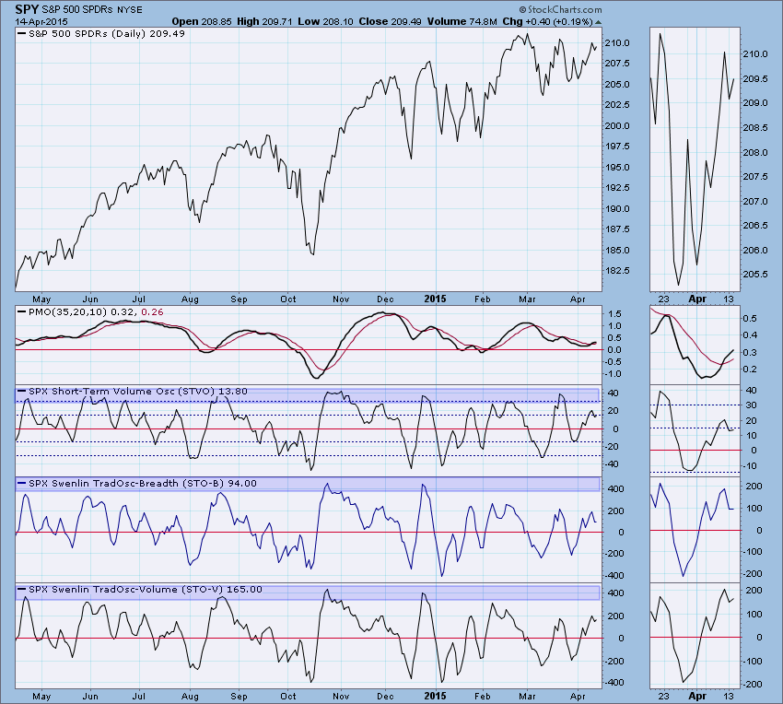Click the 0.4 label in zoomed PMO panel
Screen dimensions: 783x704
(x=750, y=335)
